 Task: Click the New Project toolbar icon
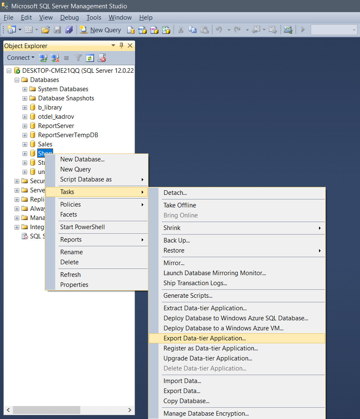11,30
